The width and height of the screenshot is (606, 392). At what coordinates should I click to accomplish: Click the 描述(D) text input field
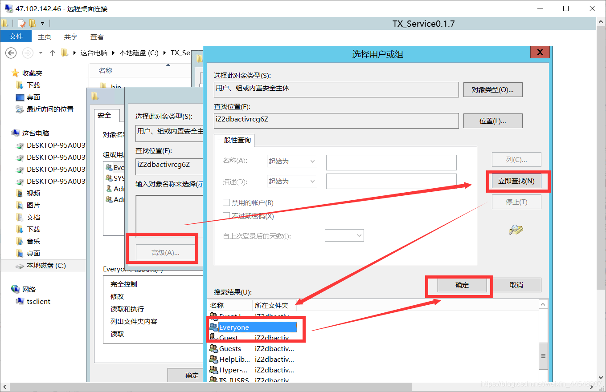391,181
